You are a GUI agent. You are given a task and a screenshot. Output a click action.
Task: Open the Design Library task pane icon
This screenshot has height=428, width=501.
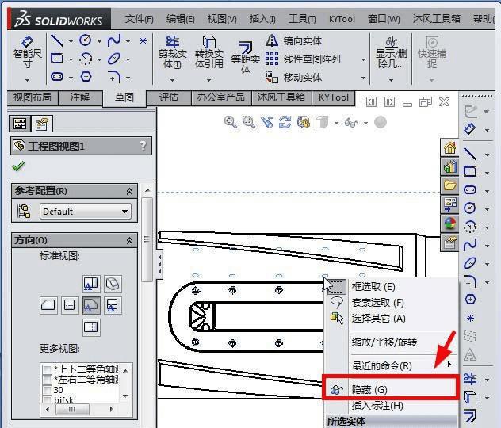[449, 166]
